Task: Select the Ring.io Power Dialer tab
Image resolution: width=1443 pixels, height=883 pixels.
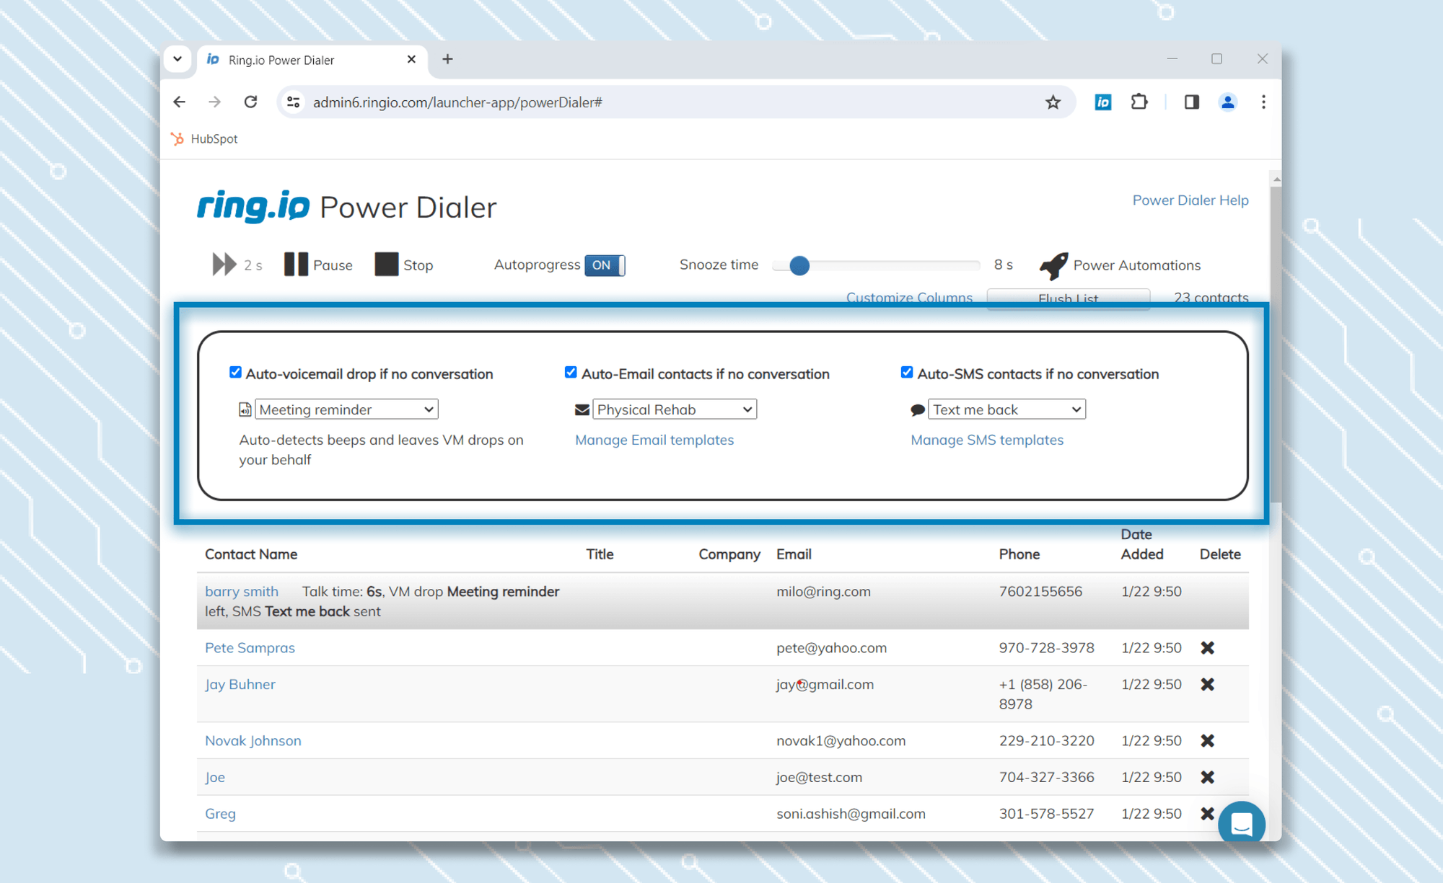Action: click(x=312, y=60)
